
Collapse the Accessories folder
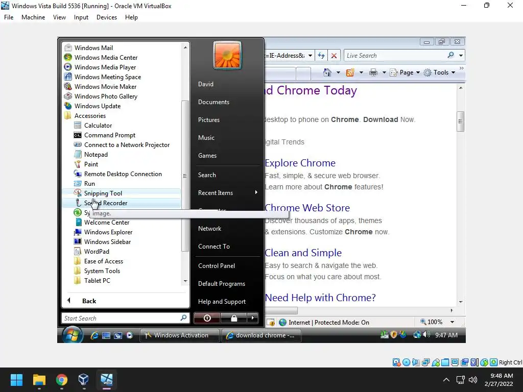click(90, 115)
